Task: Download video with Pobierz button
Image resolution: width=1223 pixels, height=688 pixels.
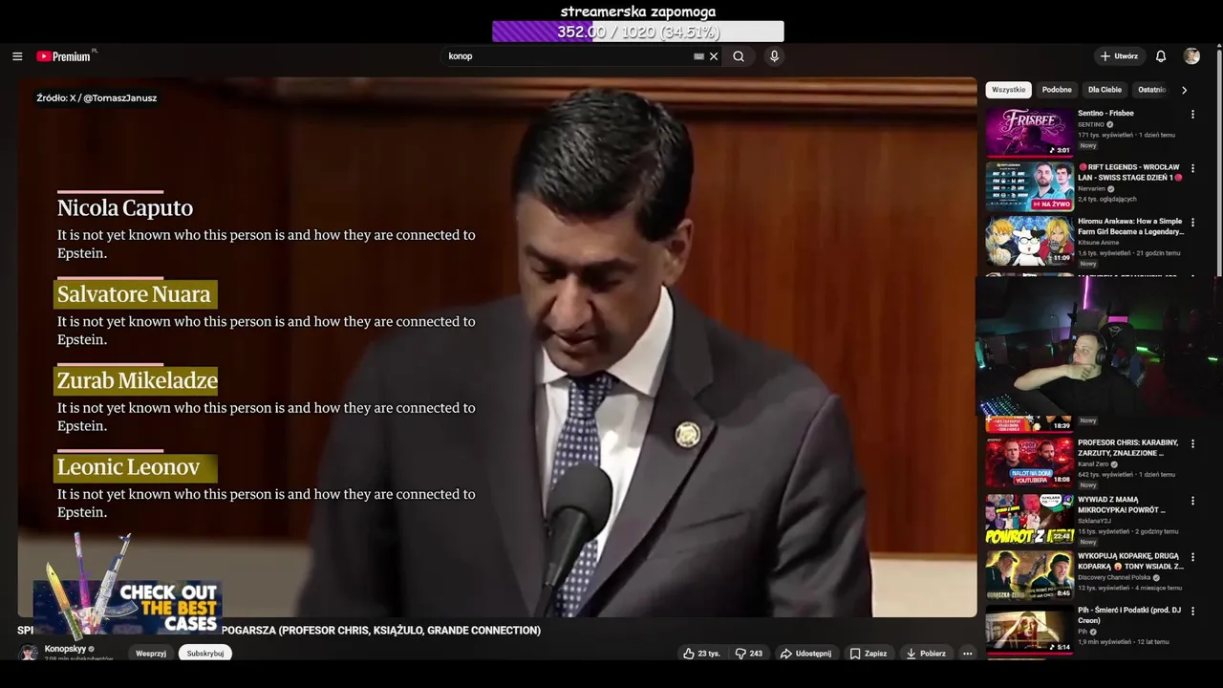Action: (x=926, y=654)
